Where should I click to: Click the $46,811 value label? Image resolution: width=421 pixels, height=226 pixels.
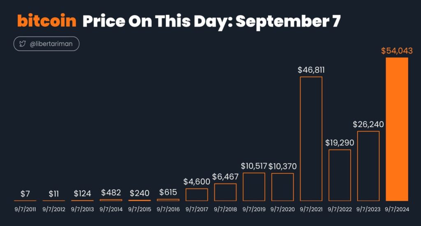pyautogui.click(x=311, y=70)
